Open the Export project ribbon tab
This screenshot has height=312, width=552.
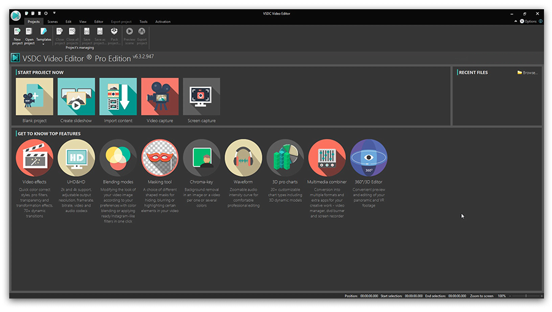point(121,21)
